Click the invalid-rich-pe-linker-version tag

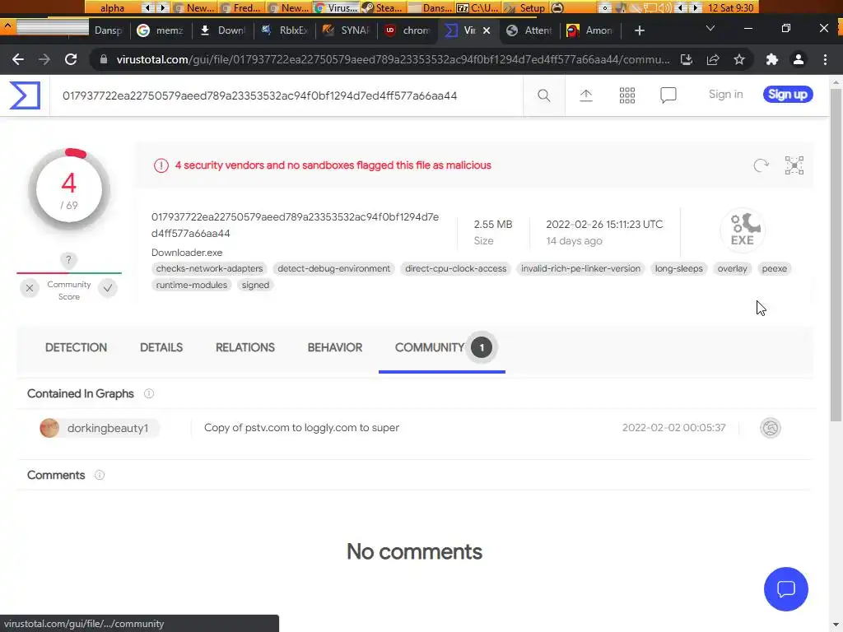580,269
